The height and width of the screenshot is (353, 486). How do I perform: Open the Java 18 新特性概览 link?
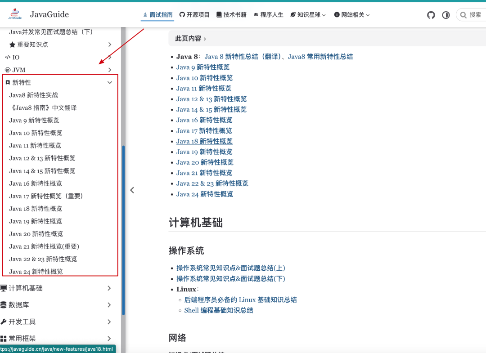click(x=205, y=141)
